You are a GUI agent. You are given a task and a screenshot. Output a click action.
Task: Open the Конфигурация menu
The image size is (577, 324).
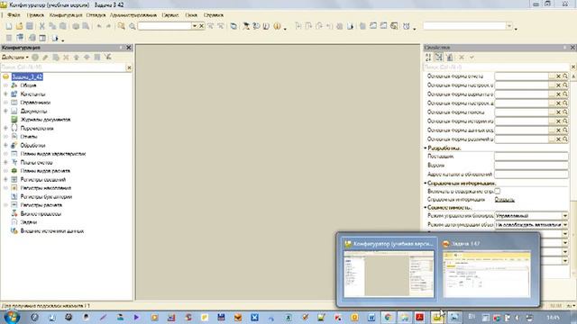pyautogui.click(x=66, y=15)
